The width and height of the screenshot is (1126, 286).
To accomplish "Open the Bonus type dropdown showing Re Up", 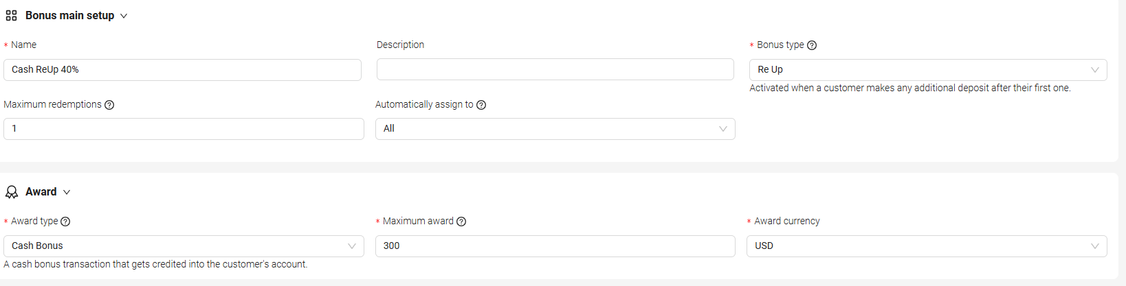I will 927,70.
